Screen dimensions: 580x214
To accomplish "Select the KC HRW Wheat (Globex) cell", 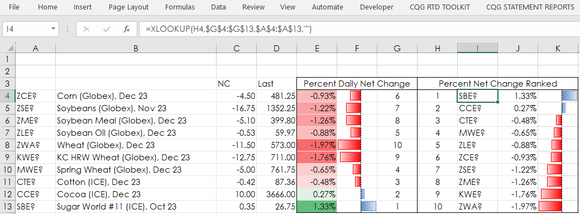I will click(136, 158).
